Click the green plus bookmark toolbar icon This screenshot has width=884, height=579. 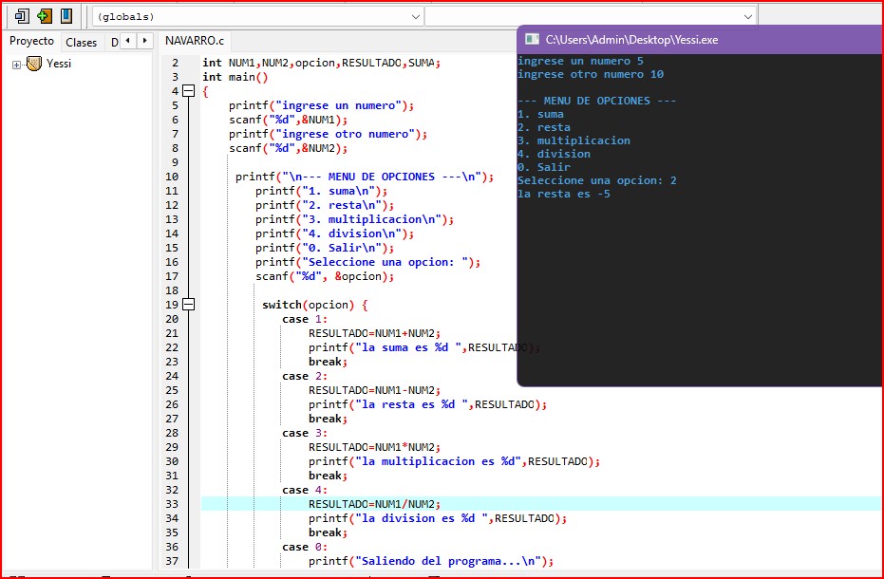44,16
